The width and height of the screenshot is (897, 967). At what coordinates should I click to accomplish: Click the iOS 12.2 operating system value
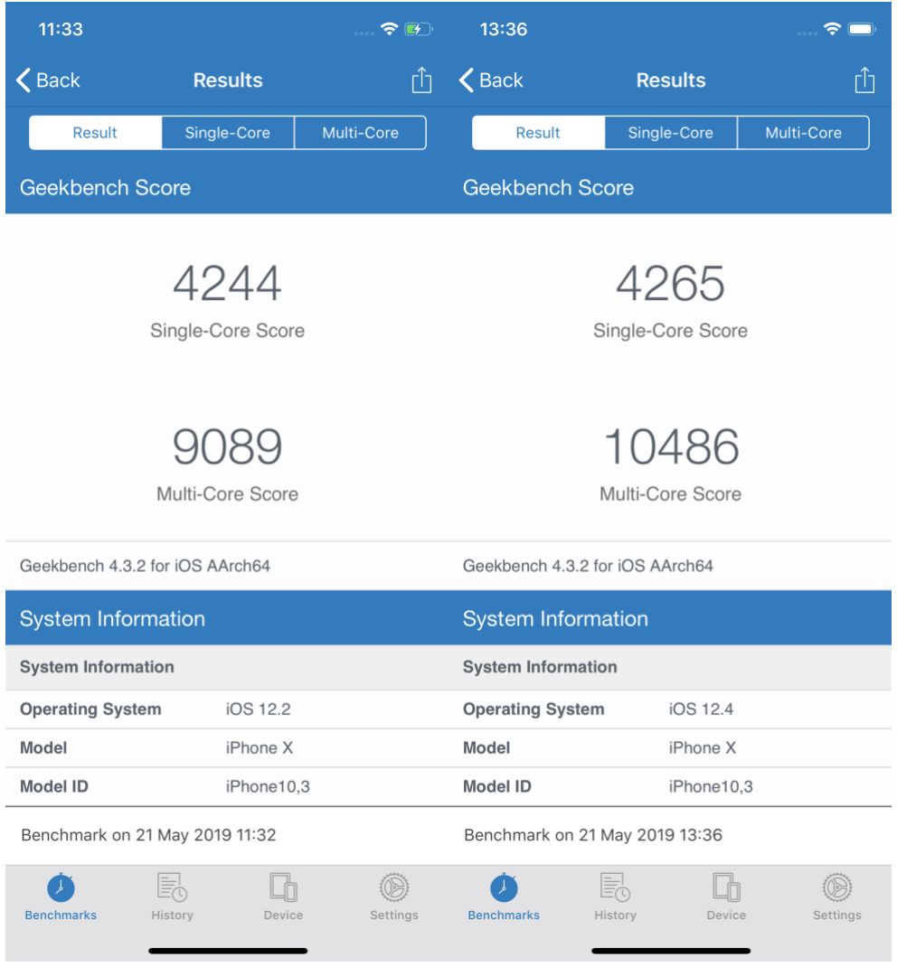[x=258, y=709]
